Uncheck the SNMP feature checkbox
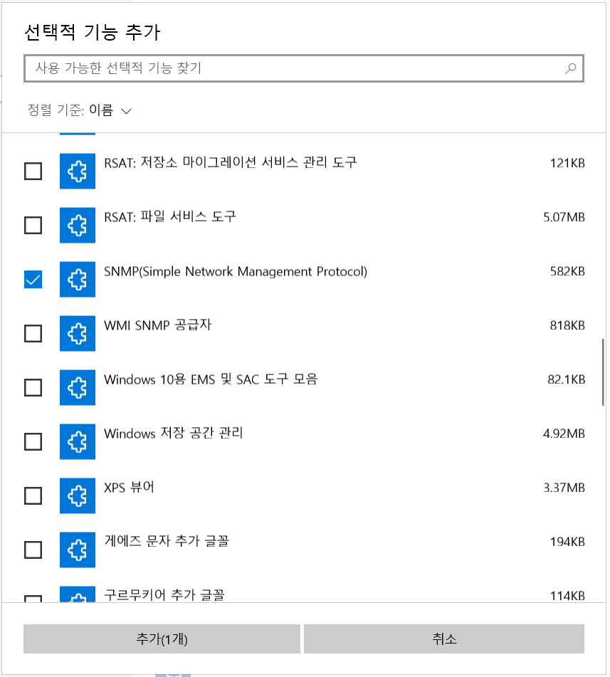 point(33,279)
